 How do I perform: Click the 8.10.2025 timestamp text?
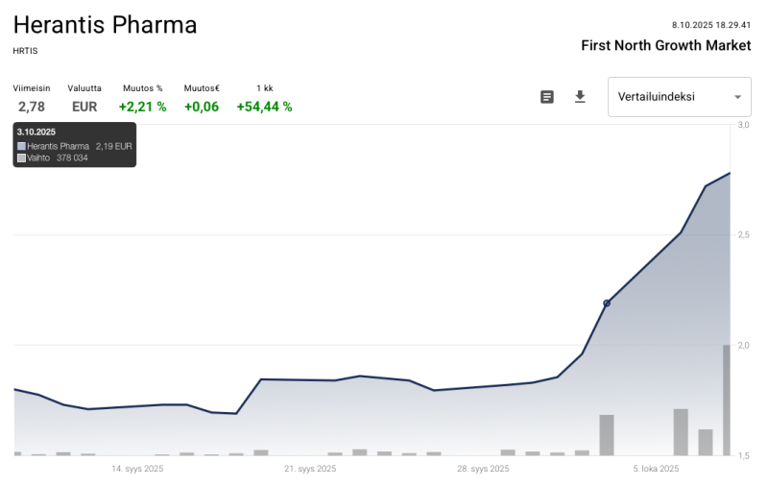(711, 25)
